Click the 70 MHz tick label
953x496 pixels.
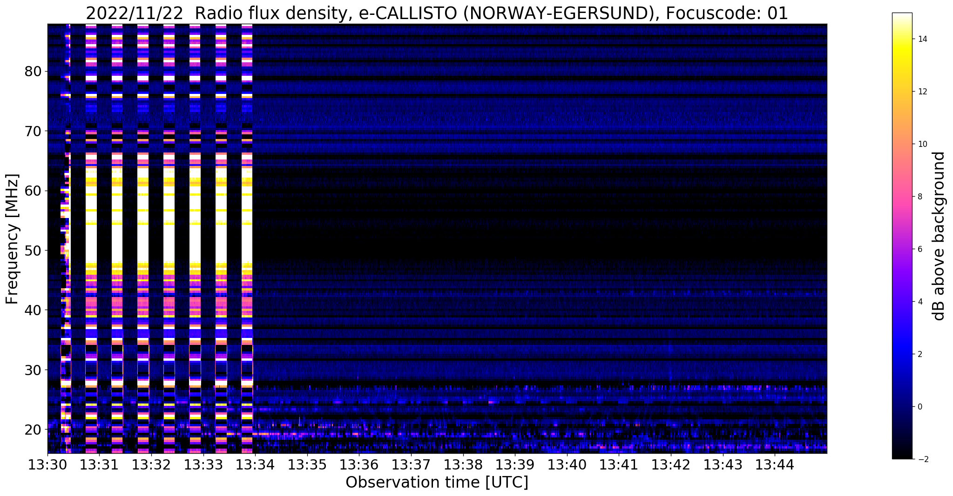pos(33,131)
